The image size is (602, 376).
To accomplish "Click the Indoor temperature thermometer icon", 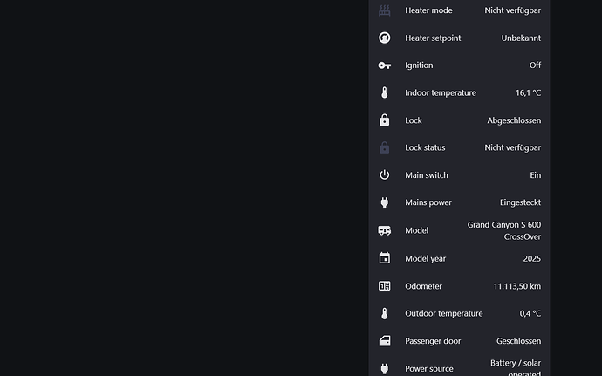I will click(384, 92).
